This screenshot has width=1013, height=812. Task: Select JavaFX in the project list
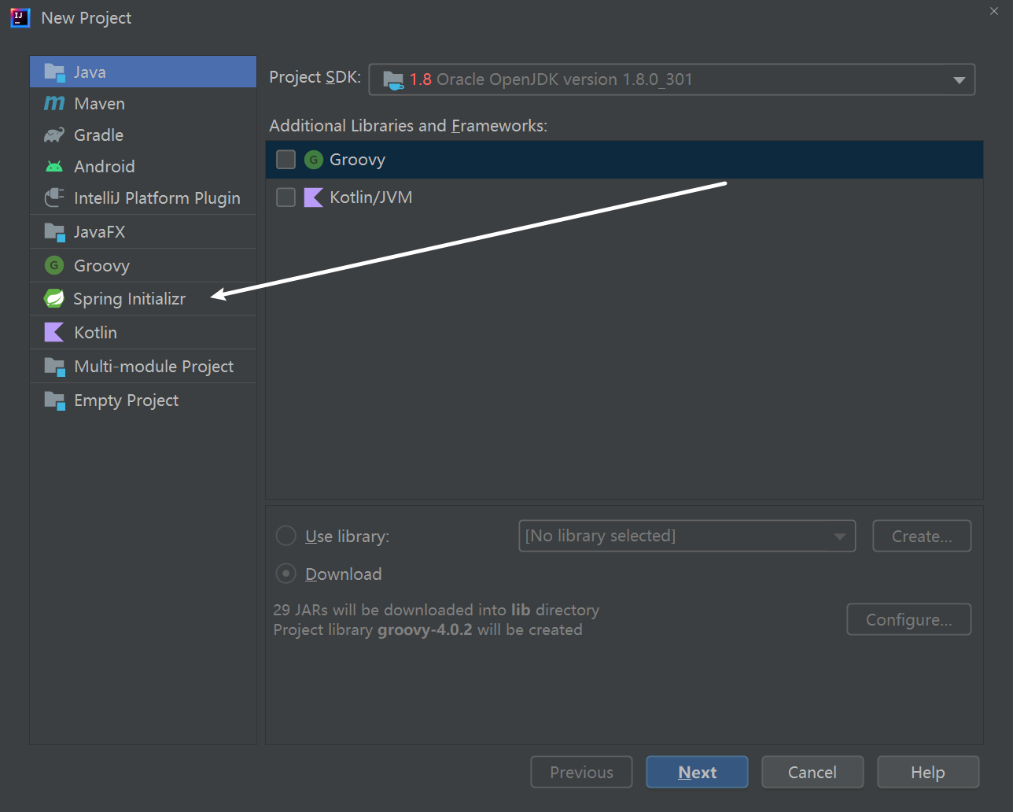(x=143, y=232)
